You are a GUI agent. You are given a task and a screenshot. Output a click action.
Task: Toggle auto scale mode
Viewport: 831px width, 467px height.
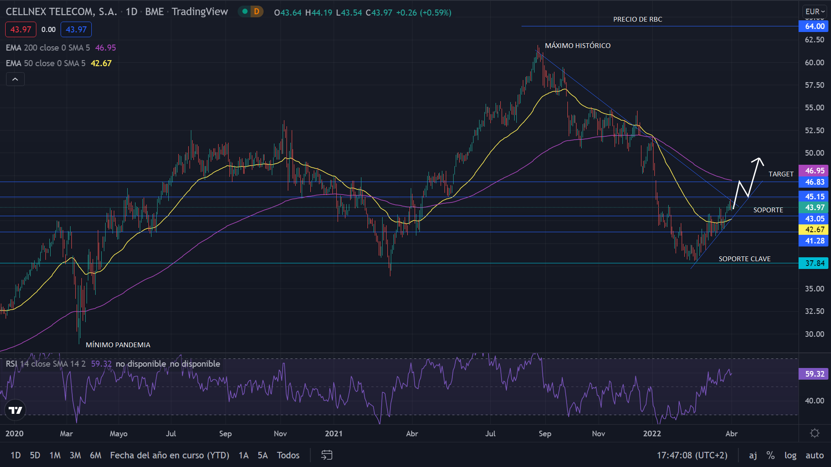pos(815,455)
